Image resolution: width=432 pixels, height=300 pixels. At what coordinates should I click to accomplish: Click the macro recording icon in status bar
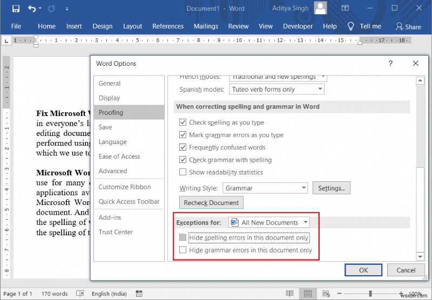(139, 294)
